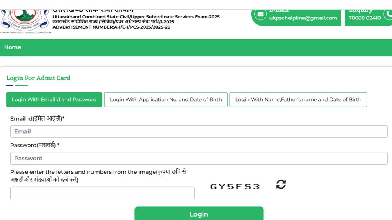
Task: Click the Uttarakhand Public Service Commission logo
Action: [x=25, y=21]
